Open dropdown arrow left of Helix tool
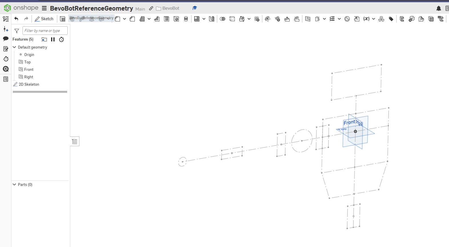 (324, 19)
